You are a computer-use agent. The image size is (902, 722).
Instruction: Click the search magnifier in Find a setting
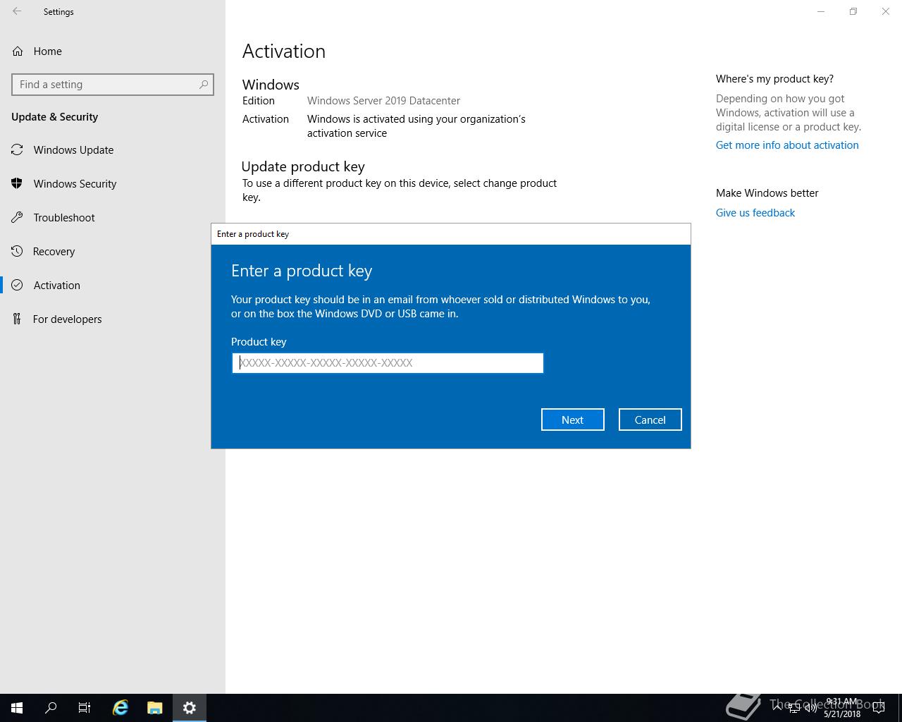click(204, 85)
